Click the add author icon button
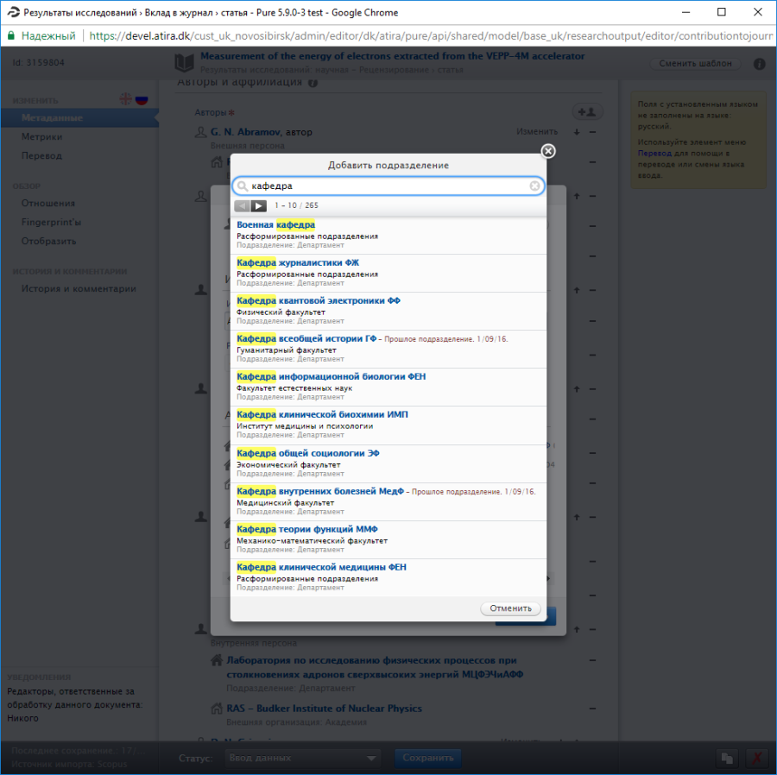Image resolution: width=777 pixels, height=775 pixels. pos(587,112)
